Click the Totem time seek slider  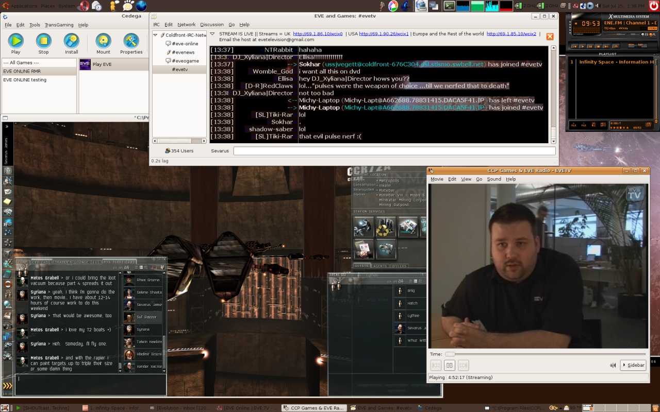(545, 354)
